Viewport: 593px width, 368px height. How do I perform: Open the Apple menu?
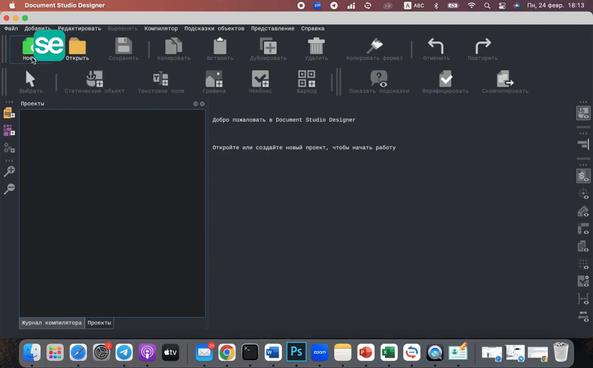pyautogui.click(x=12, y=5)
